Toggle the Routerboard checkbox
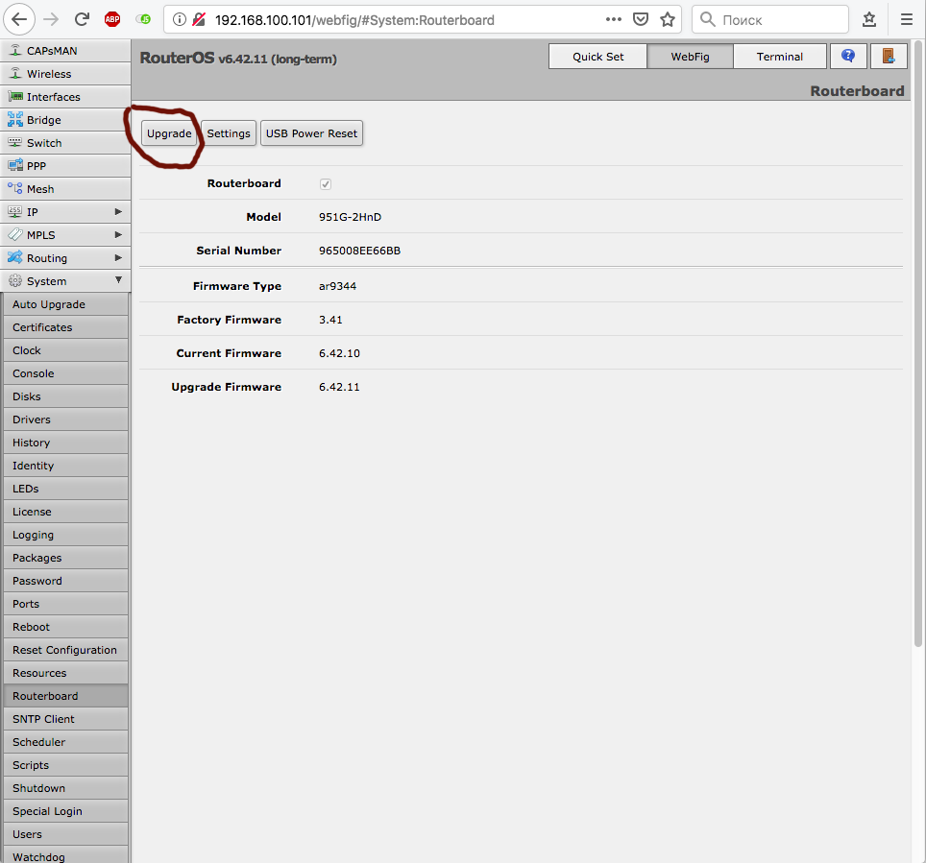 click(x=326, y=184)
